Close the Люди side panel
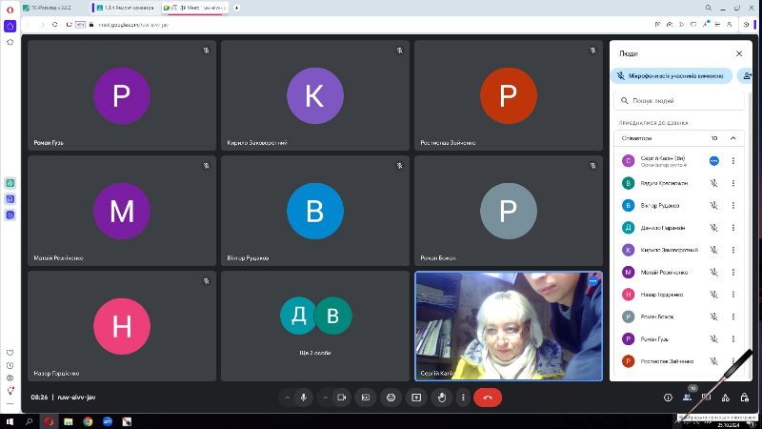Viewport: 762px width, 429px height. (739, 54)
